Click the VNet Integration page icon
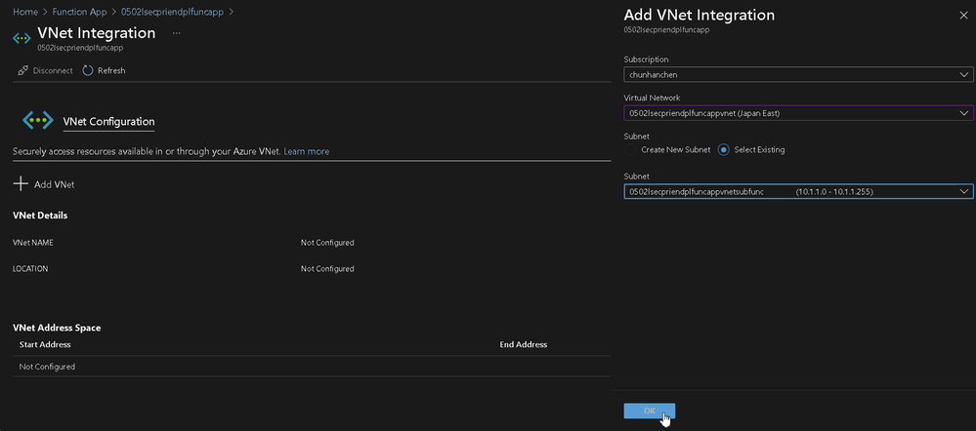 click(21, 38)
